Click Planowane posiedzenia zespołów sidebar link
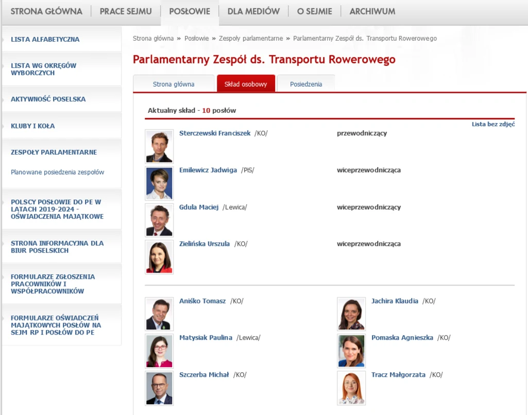 [57, 172]
